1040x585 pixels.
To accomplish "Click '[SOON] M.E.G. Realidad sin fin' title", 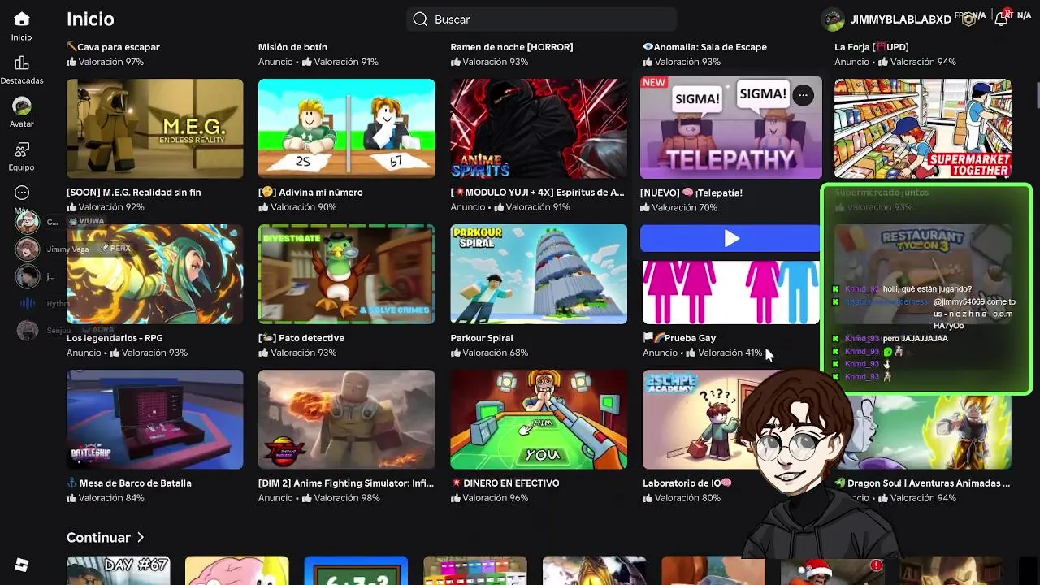I will pyautogui.click(x=134, y=193).
